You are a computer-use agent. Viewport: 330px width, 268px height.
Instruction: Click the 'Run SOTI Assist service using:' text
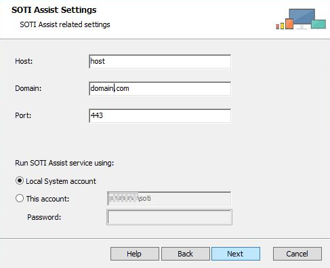point(64,163)
